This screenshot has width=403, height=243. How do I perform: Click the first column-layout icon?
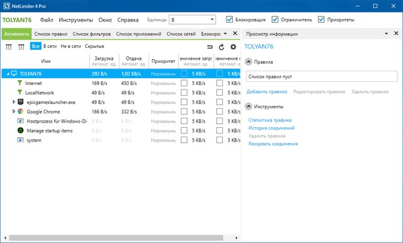(x=9, y=47)
